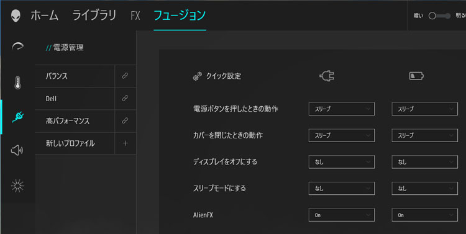The width and height of the screenshot is (466, 234).
Task: Select the Dell power profile
Action: pyautogui.click(x=75, y=98)
